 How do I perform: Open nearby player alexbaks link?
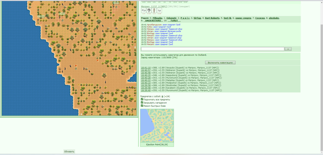point(274,18)
